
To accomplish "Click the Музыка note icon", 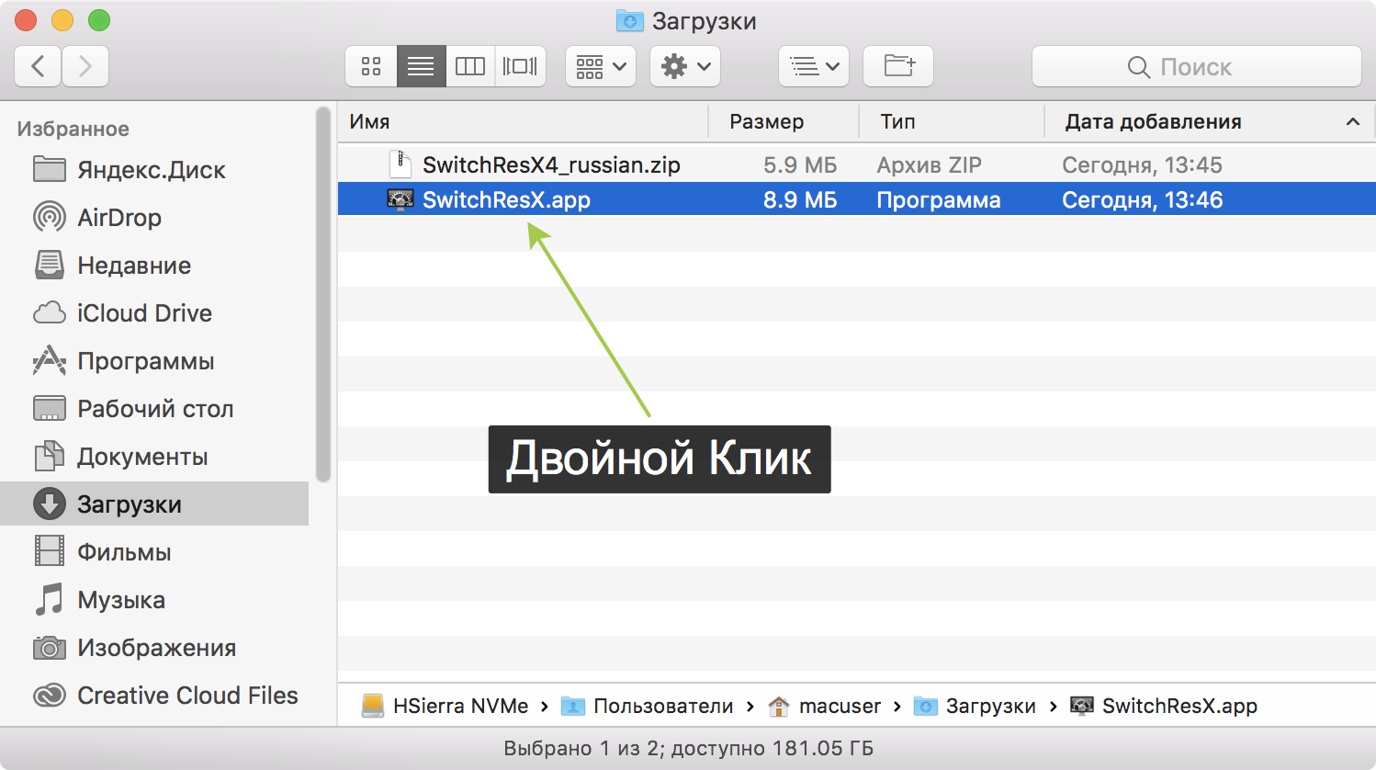I will pos(50,599).
